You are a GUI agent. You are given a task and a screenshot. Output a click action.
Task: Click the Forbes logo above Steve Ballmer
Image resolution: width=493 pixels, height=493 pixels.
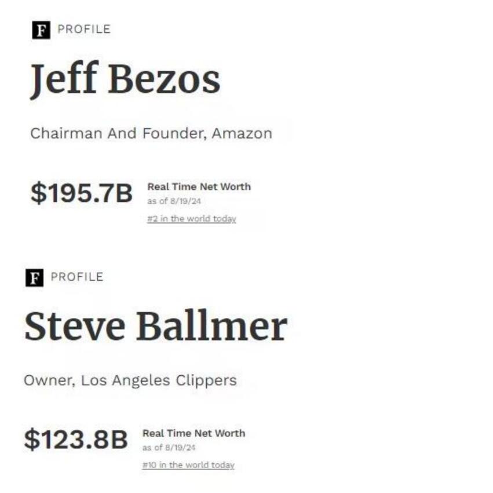pyautogui.click(x=35, y=278)
